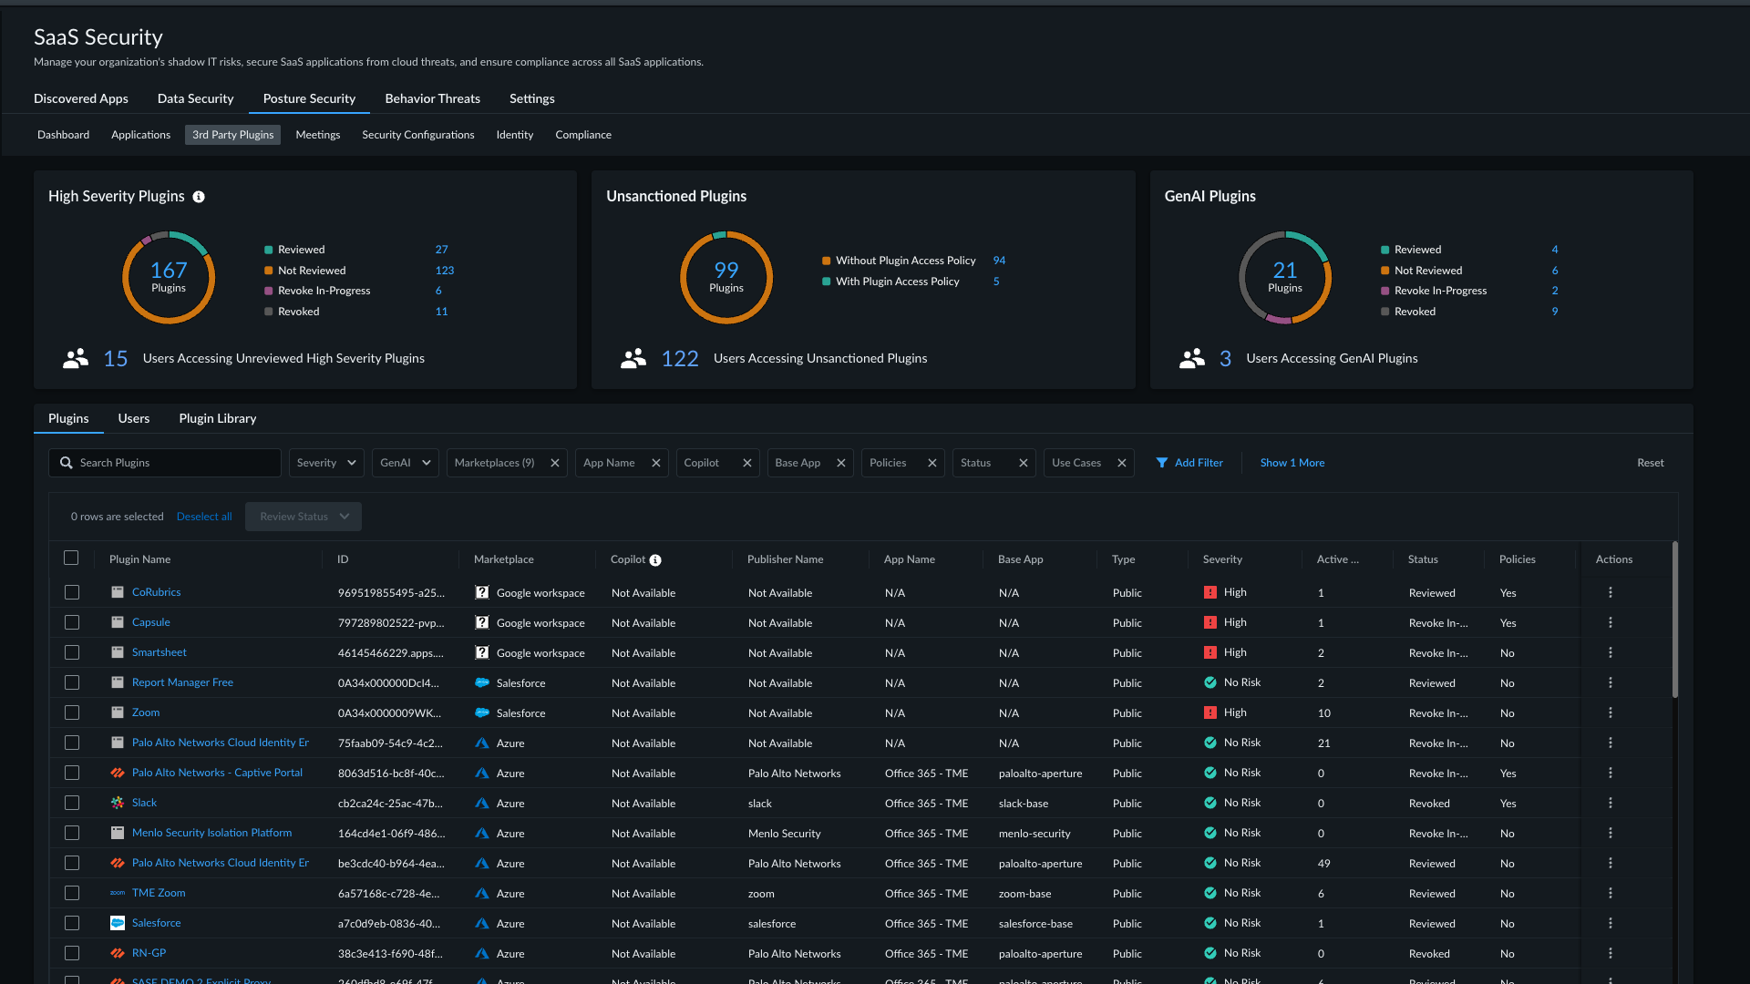Click the Show 1 More link

click(x=1292, y=463)
